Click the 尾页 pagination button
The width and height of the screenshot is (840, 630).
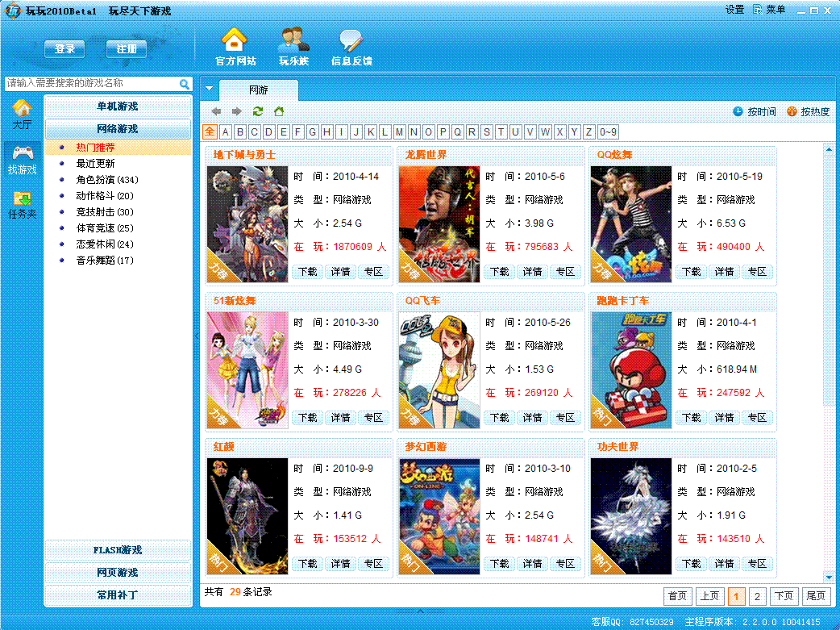(815, 595)
